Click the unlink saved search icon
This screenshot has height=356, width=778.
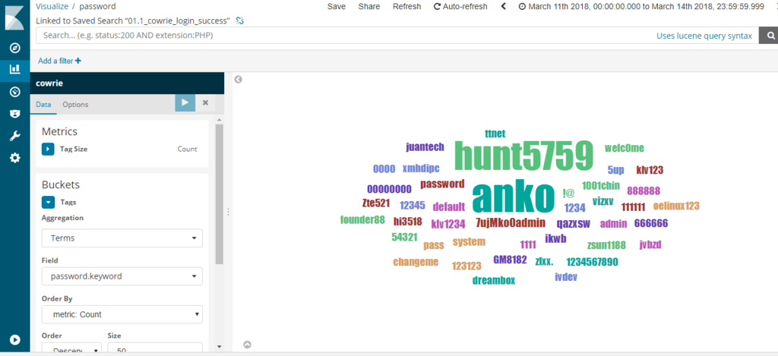pyautogui.click(x=239, y=20)
